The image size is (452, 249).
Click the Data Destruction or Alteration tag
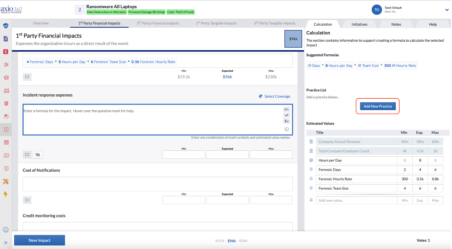point(106,12)
